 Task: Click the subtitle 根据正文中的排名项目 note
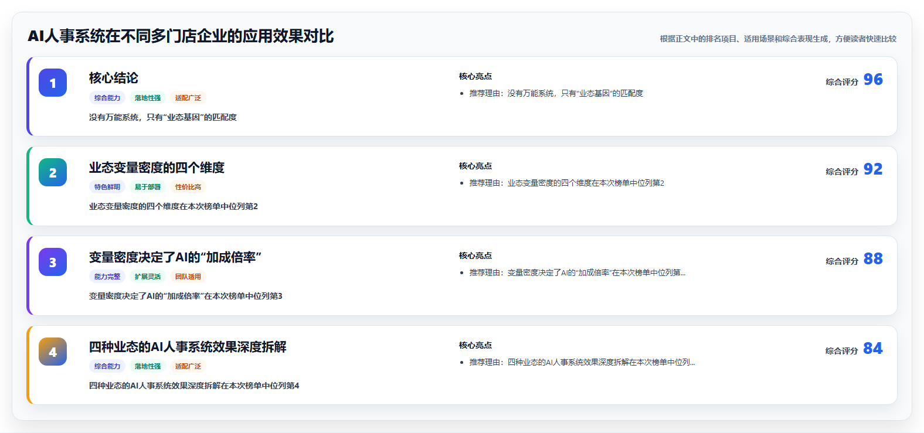click(778, 39)
